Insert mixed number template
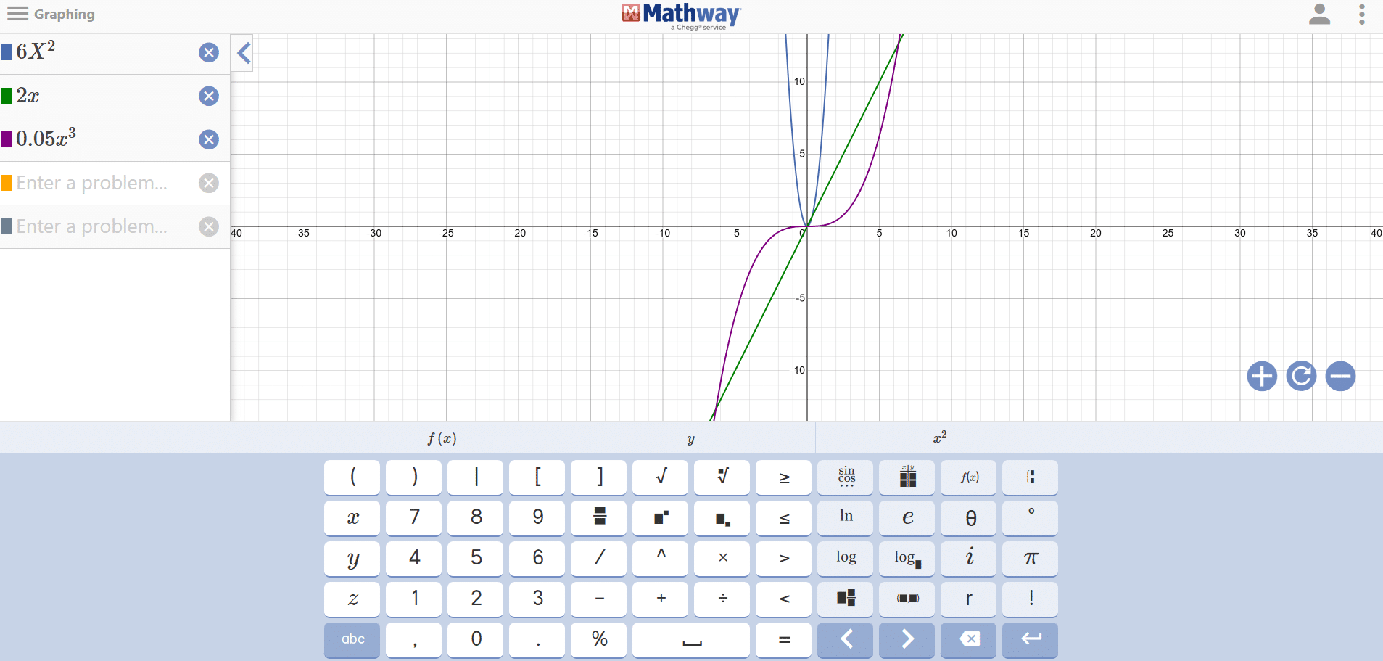1383x661 pixels. 846,599
